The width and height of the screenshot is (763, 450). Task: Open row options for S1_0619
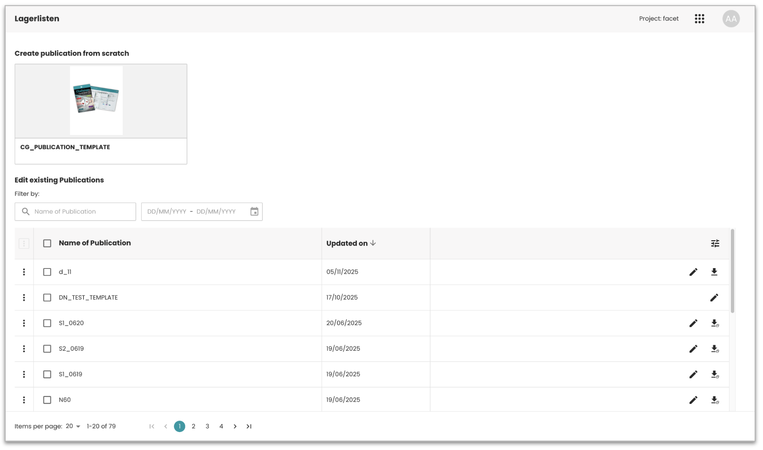point(24,374)
